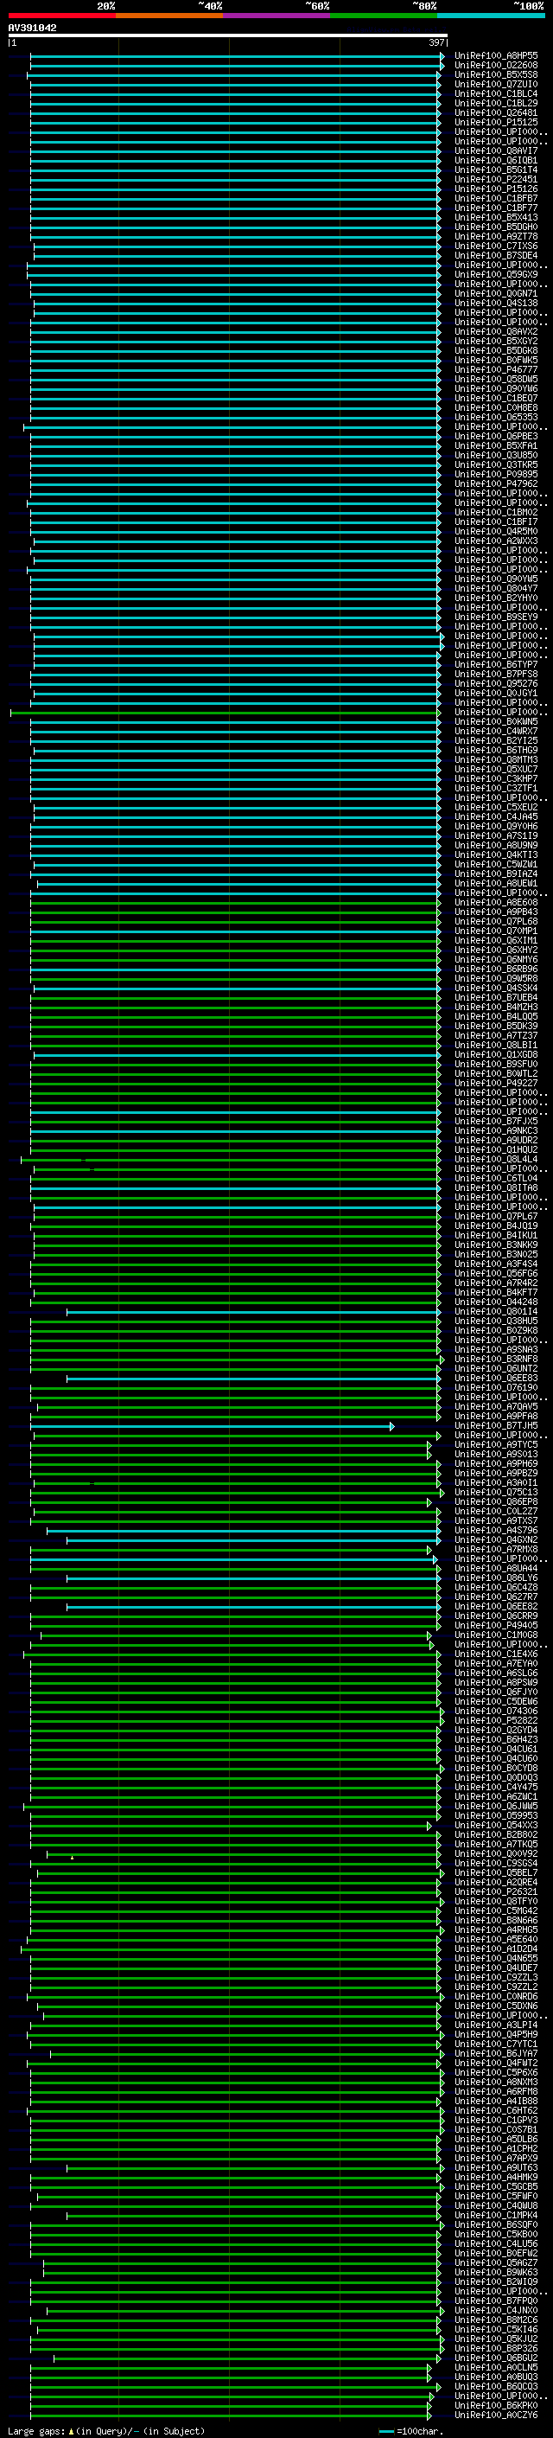Select the UniRef100_C3ZTF1 entry
The height and width of the screenshot is (2438, 553).
point(496,789)
